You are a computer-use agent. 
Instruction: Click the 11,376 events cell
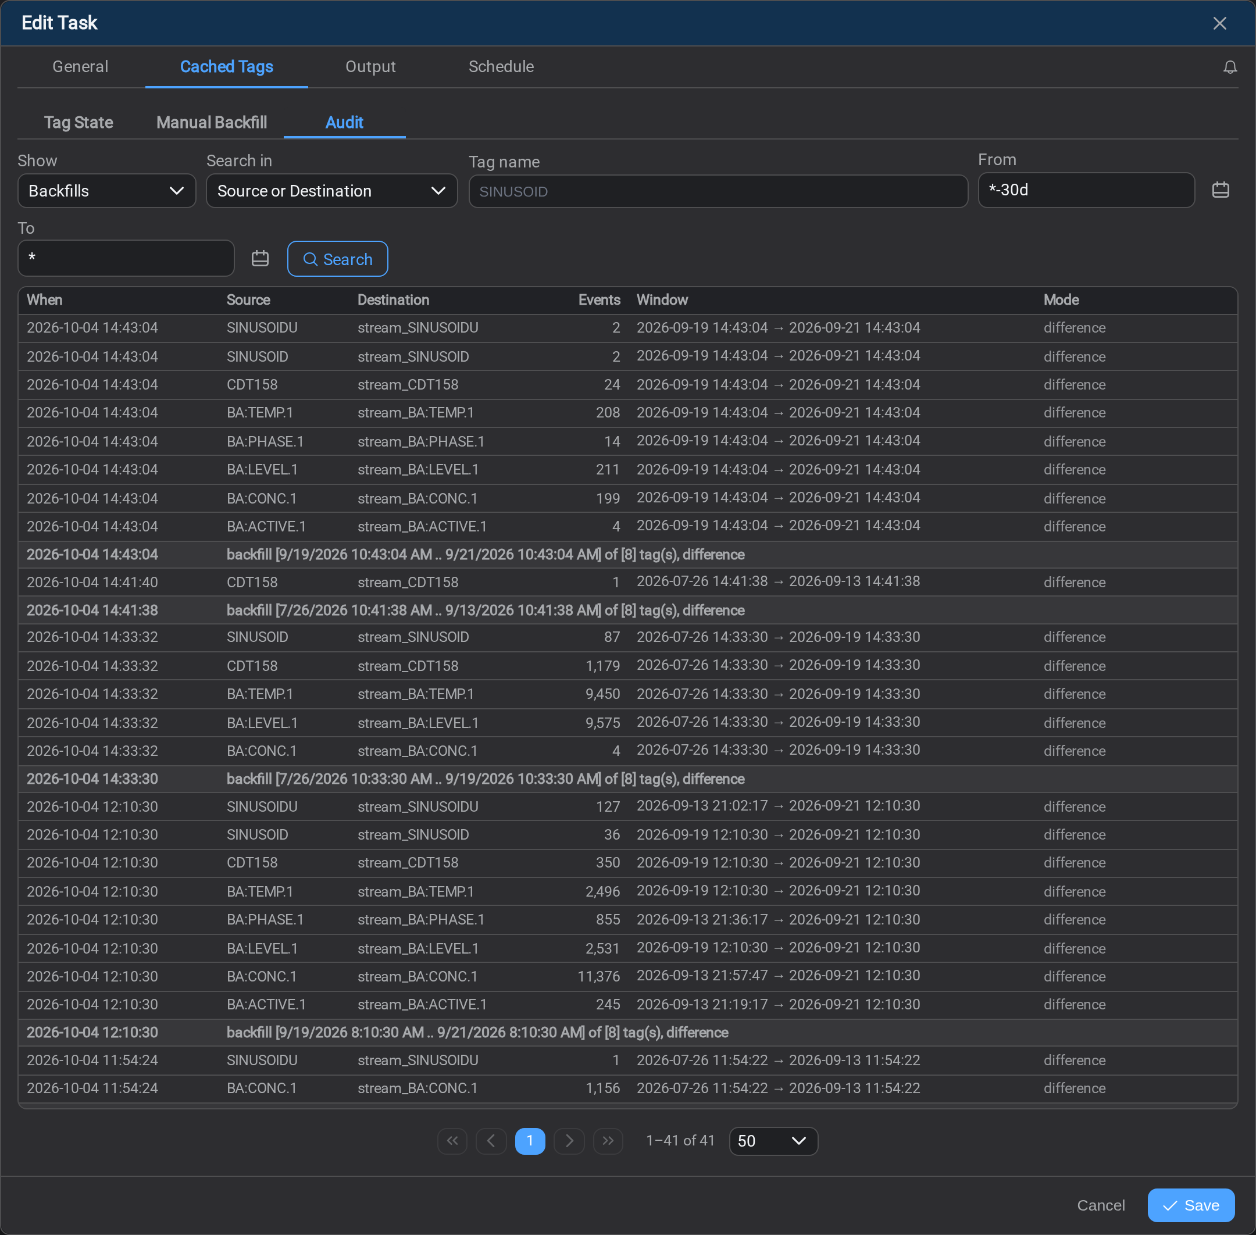click(598, 976)
